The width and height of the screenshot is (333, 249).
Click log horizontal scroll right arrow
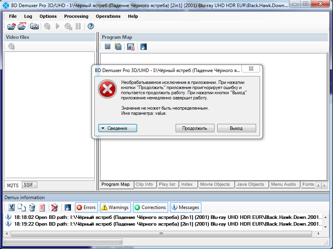318,234
